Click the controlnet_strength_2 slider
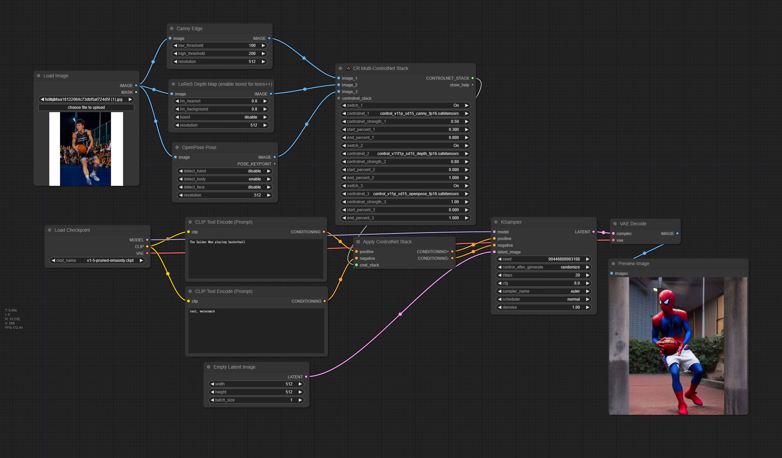This screenshot has width=782, height=458. (x=405, y=162)
